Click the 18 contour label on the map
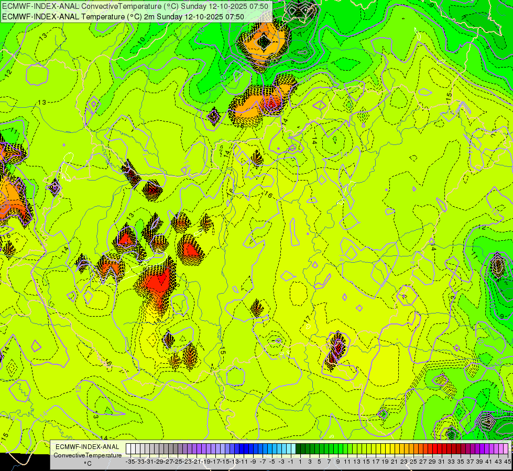This screenshot has height=471, width=513. tap(158, 321)
